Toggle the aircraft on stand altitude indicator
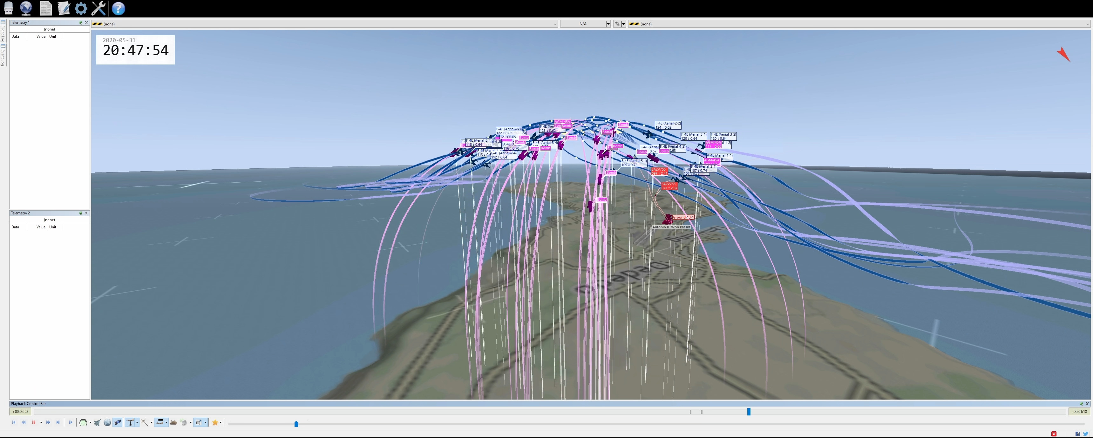The height and width of the screenshot is (438, 1093). (x=131, y=422)
